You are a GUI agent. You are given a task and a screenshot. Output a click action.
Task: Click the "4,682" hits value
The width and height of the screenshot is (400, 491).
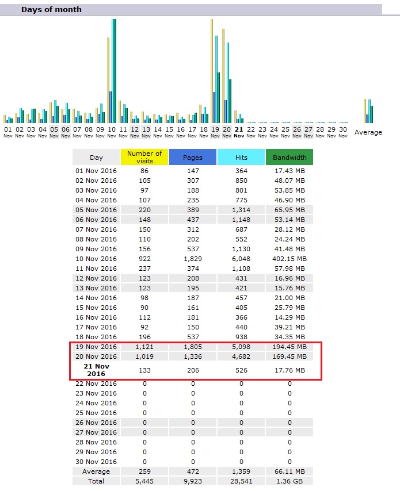pos(241,356)
